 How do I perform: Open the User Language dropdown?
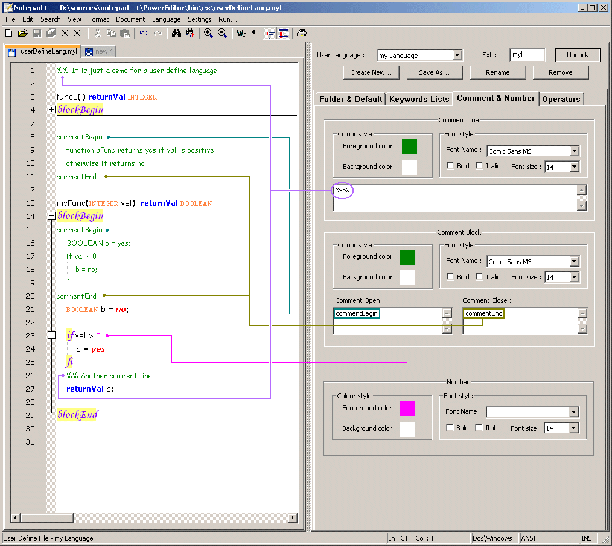point(456,55)
